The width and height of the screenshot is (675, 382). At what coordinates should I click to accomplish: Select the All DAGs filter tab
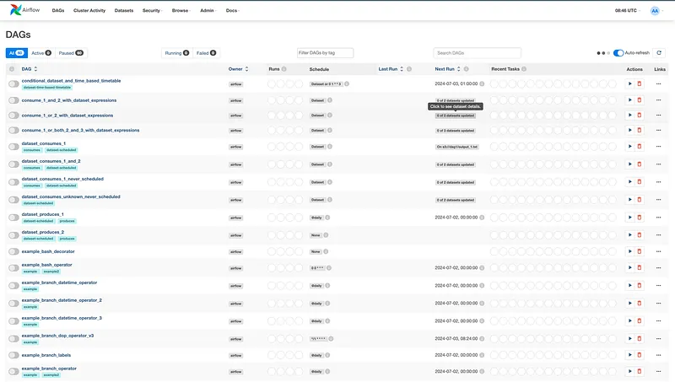(17, 53)
